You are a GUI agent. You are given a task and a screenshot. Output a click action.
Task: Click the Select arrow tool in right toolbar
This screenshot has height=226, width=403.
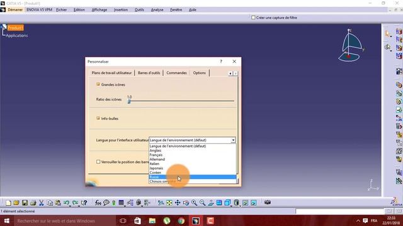coord(387,34)
